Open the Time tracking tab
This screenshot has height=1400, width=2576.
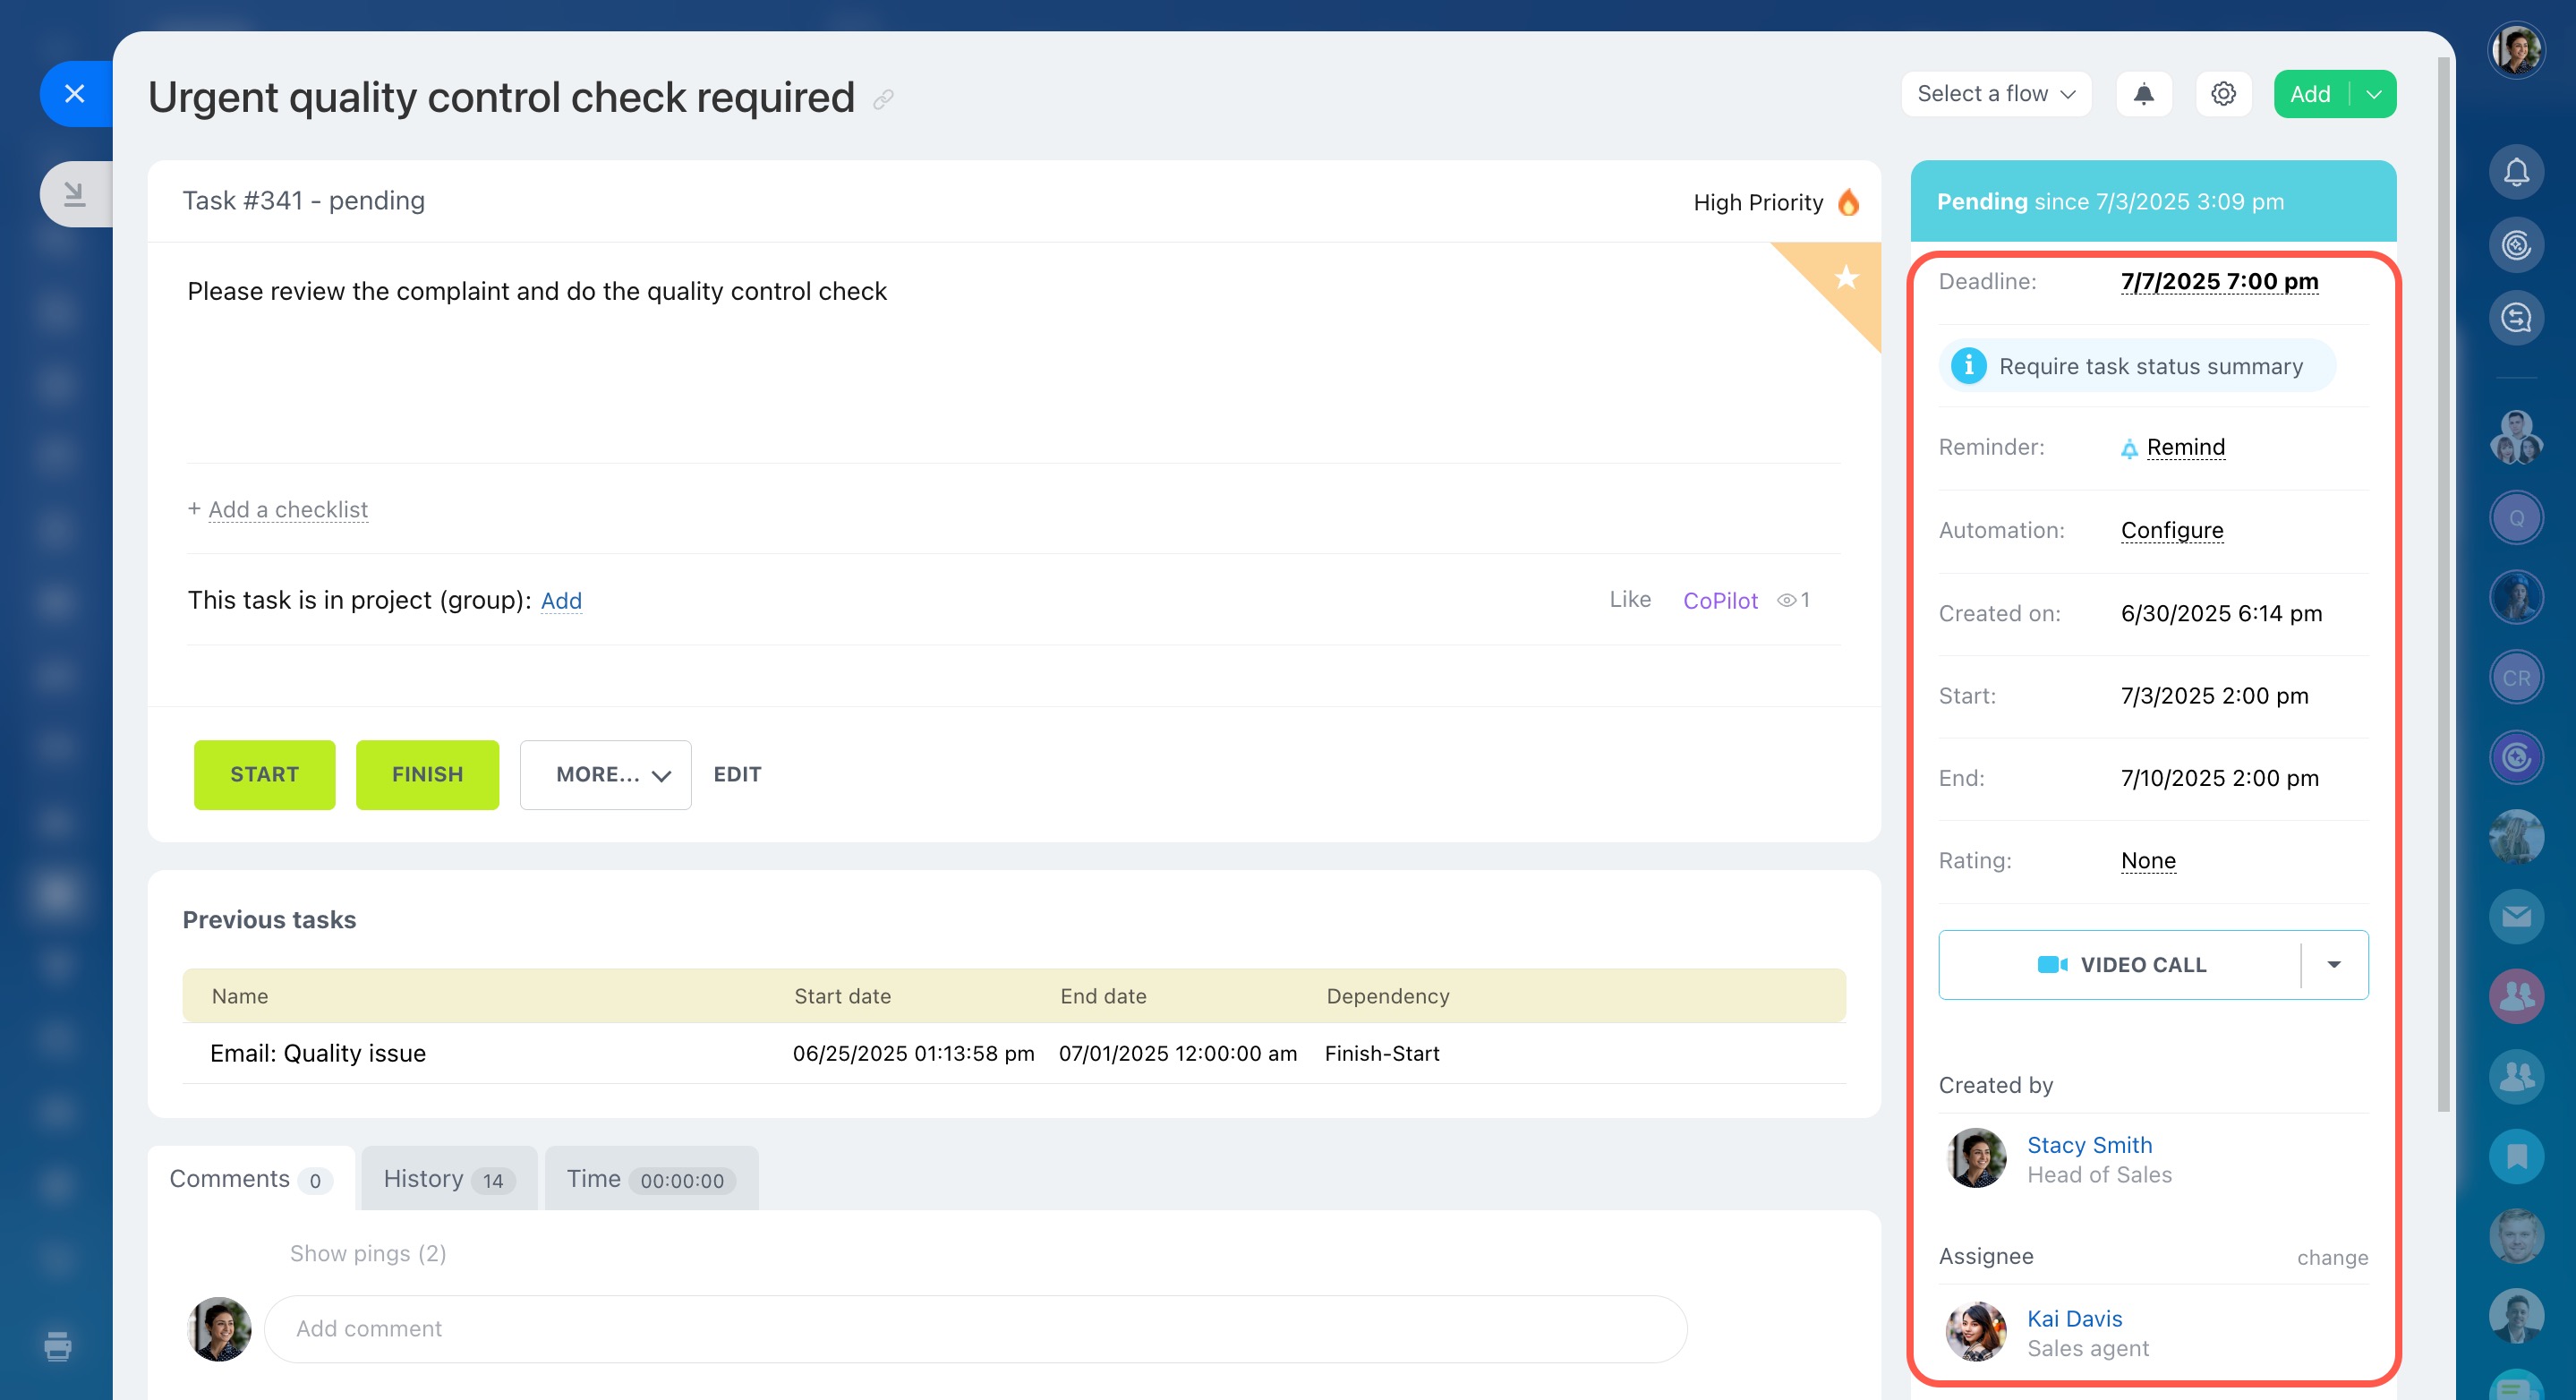point(651,1178)
